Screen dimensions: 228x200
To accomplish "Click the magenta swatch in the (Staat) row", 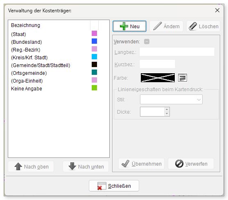I will point(94,33).
